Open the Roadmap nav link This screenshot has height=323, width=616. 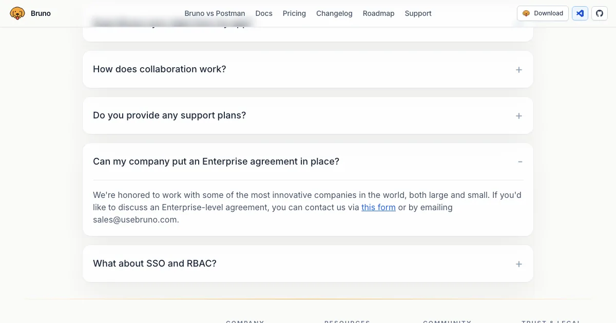click(x=378, y=13)
